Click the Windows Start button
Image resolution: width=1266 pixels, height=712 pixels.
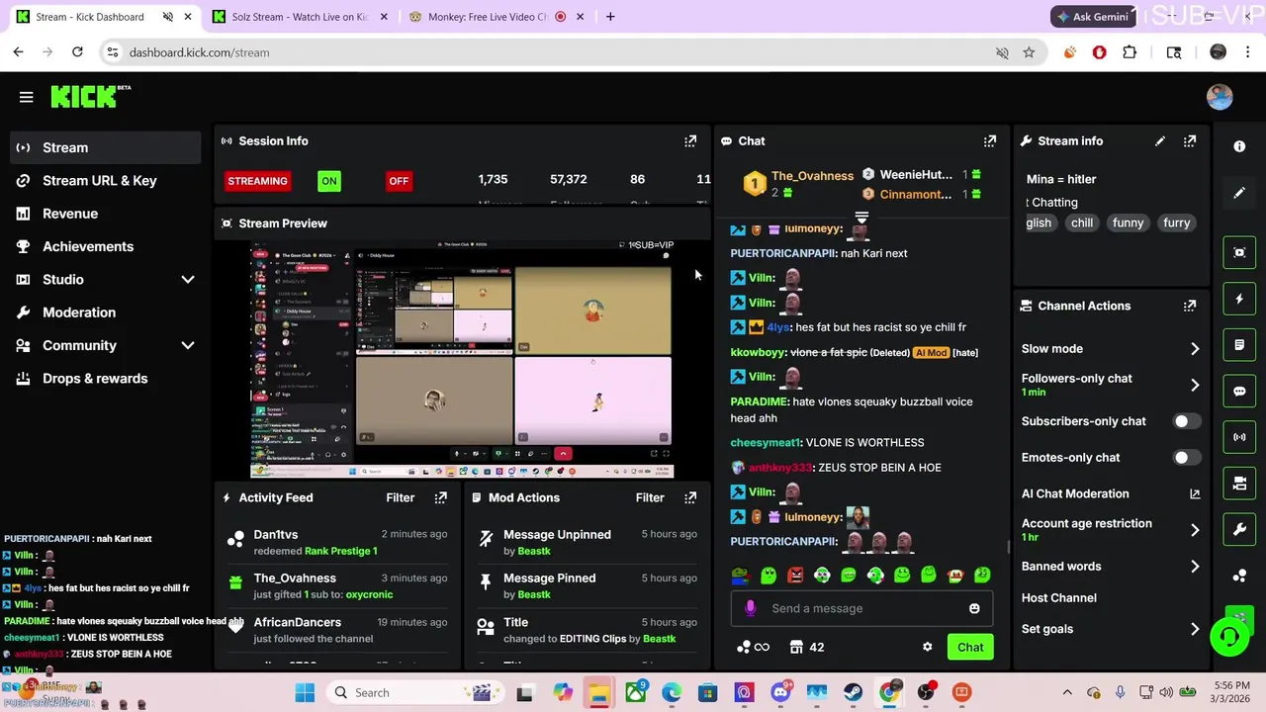point(305,692)
